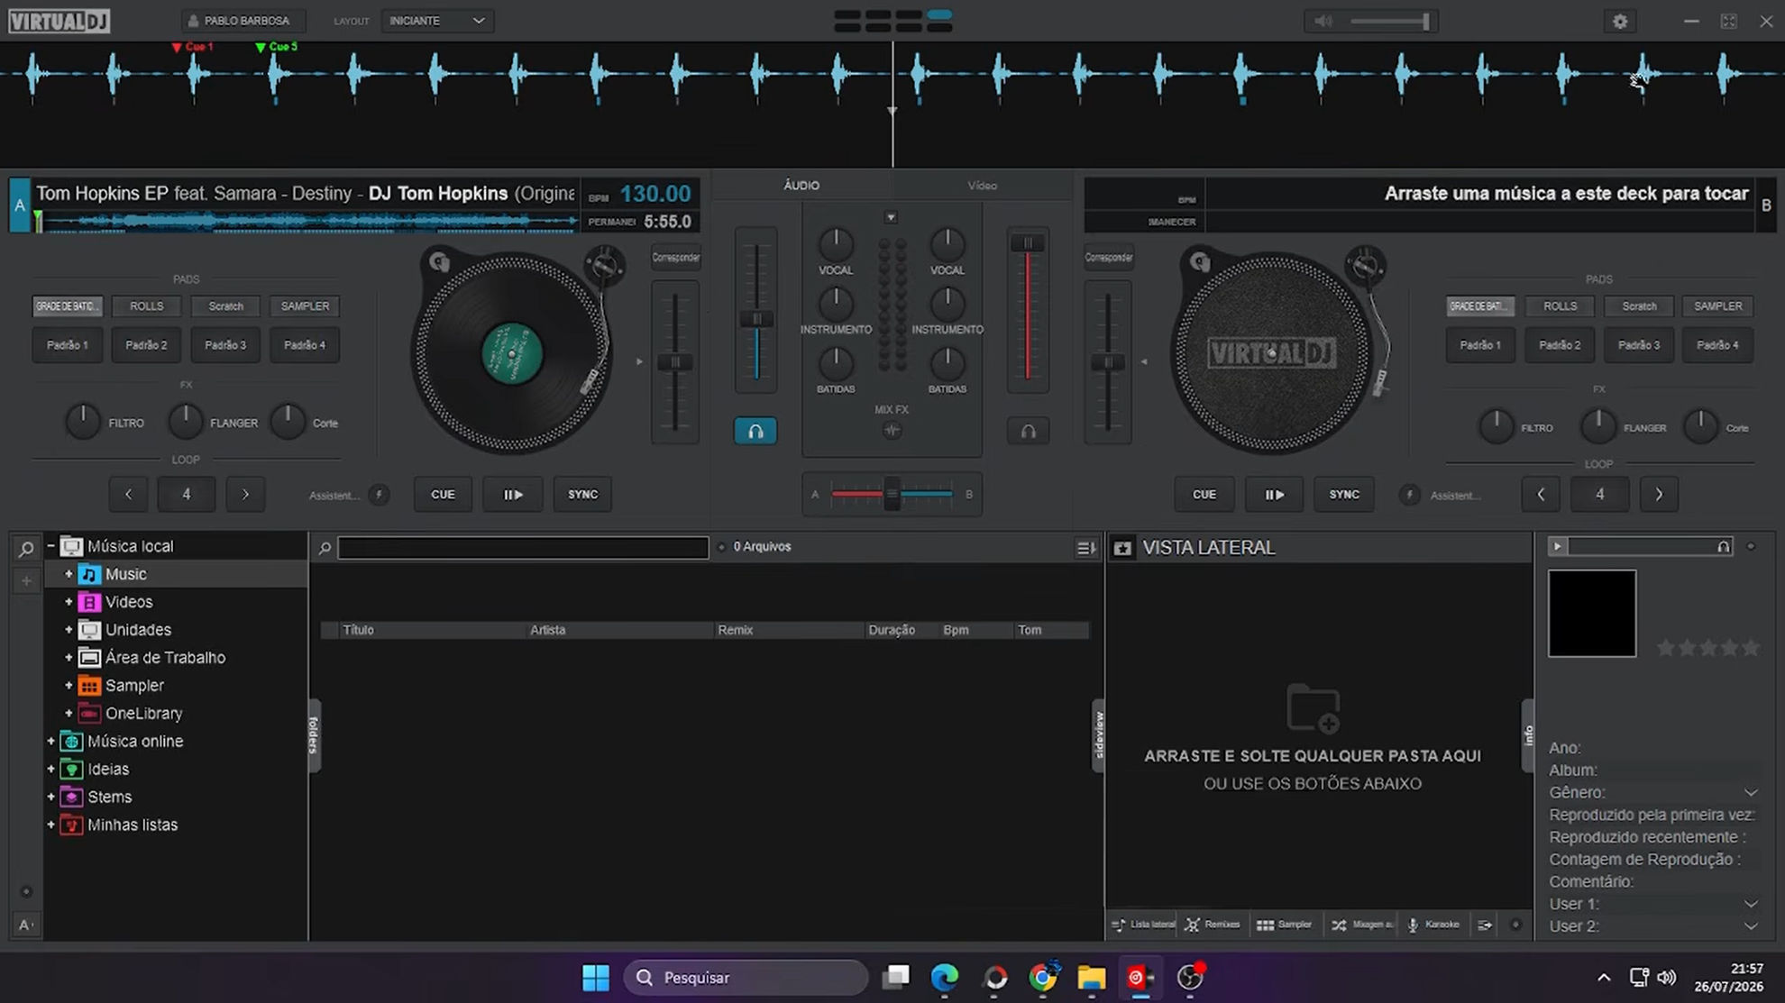Click the crossfader handle
This screenshot has height=1003, width=1785.
coord(892,493)
